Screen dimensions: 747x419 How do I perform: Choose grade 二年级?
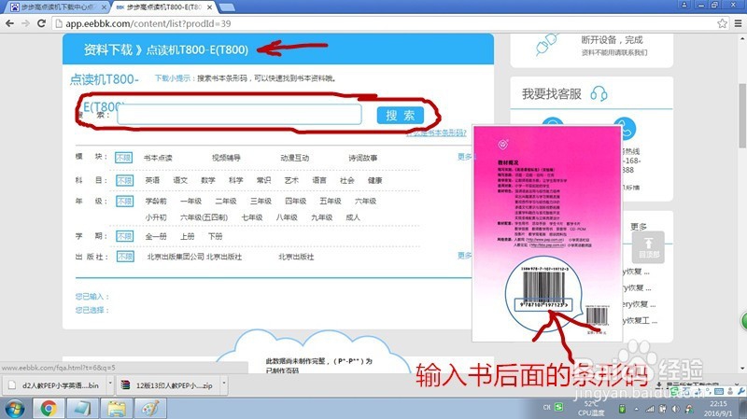(x=226, y=201)
